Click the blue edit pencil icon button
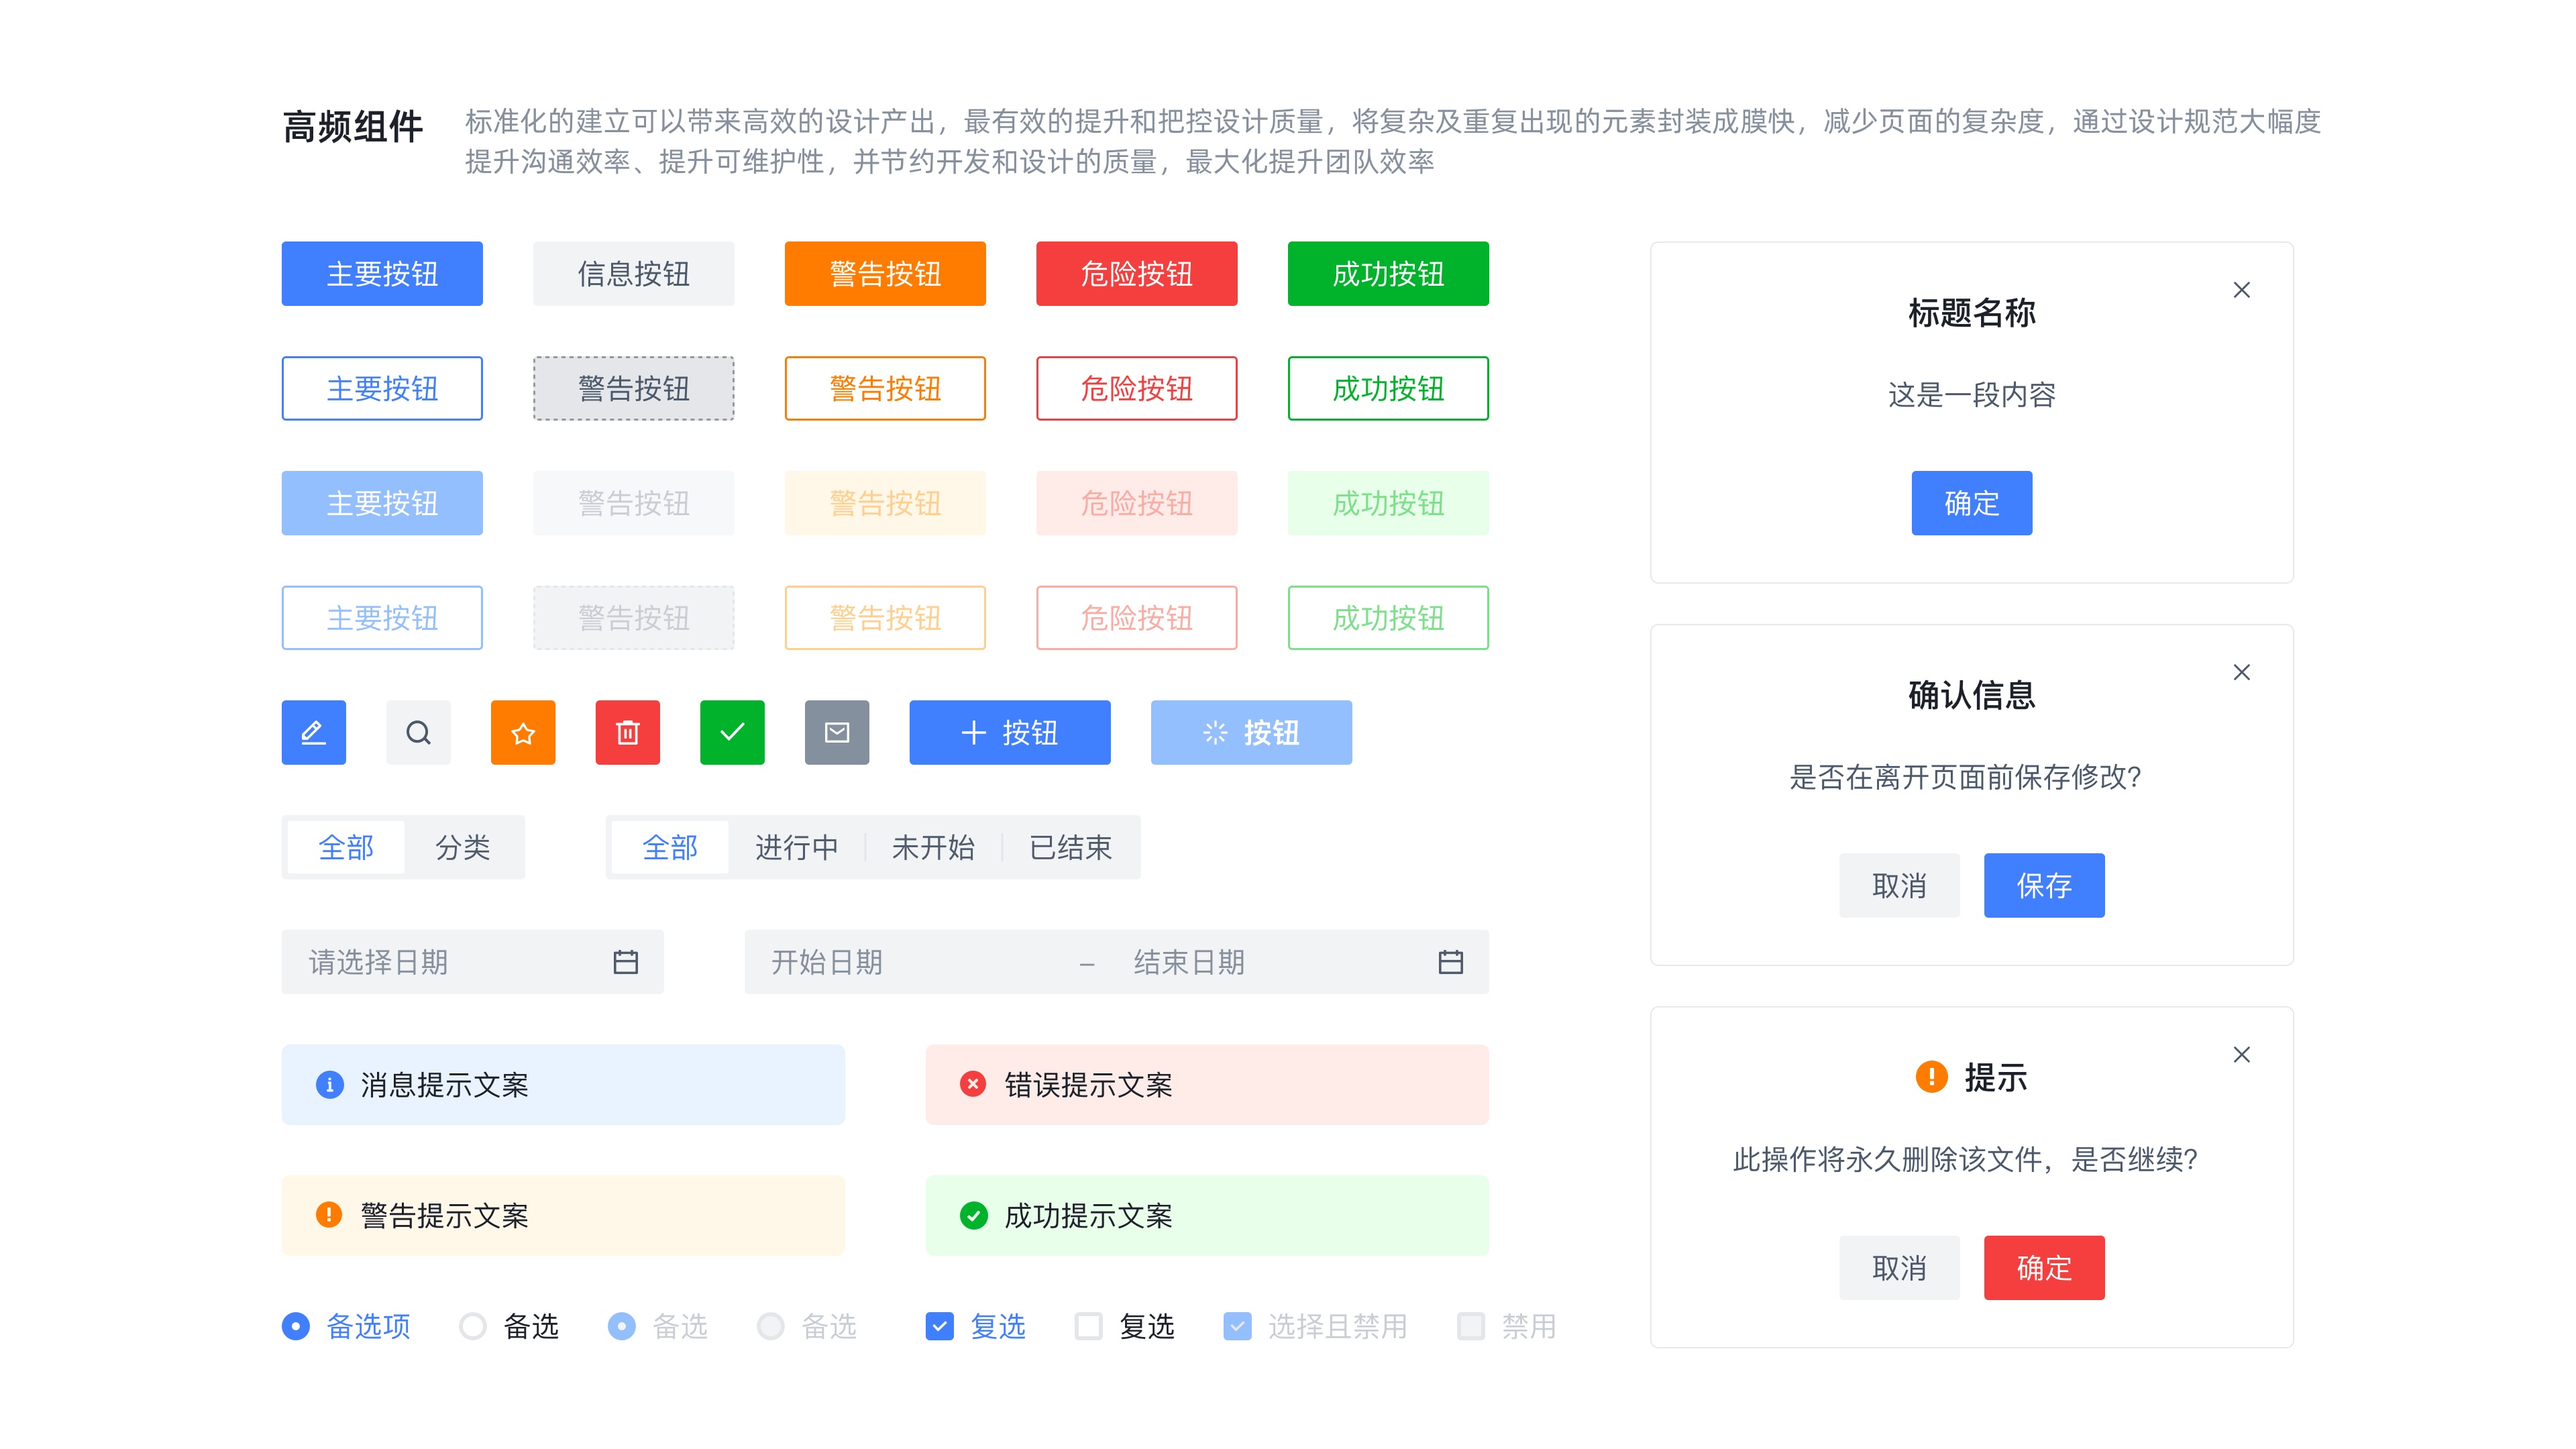The width and height of the screenshot is (2576, 1449). click(313, 732)
